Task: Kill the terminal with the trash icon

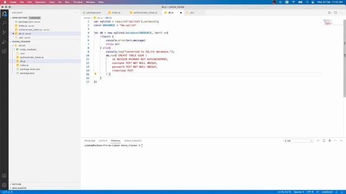Action: pyautogui.click(x=330, y=141)
